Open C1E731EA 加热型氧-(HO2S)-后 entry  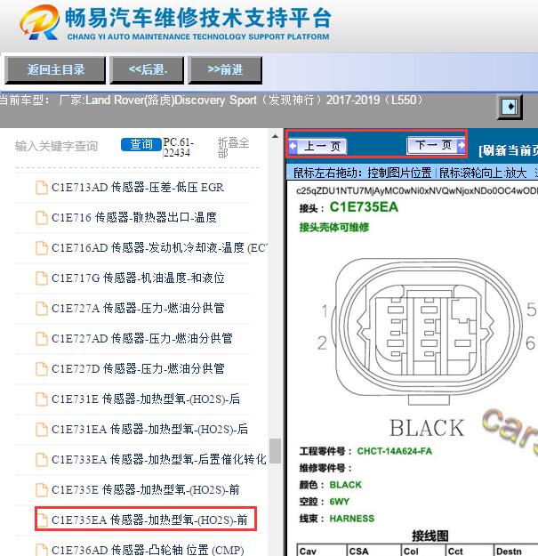pyautogui.click(x=149, y=430)
